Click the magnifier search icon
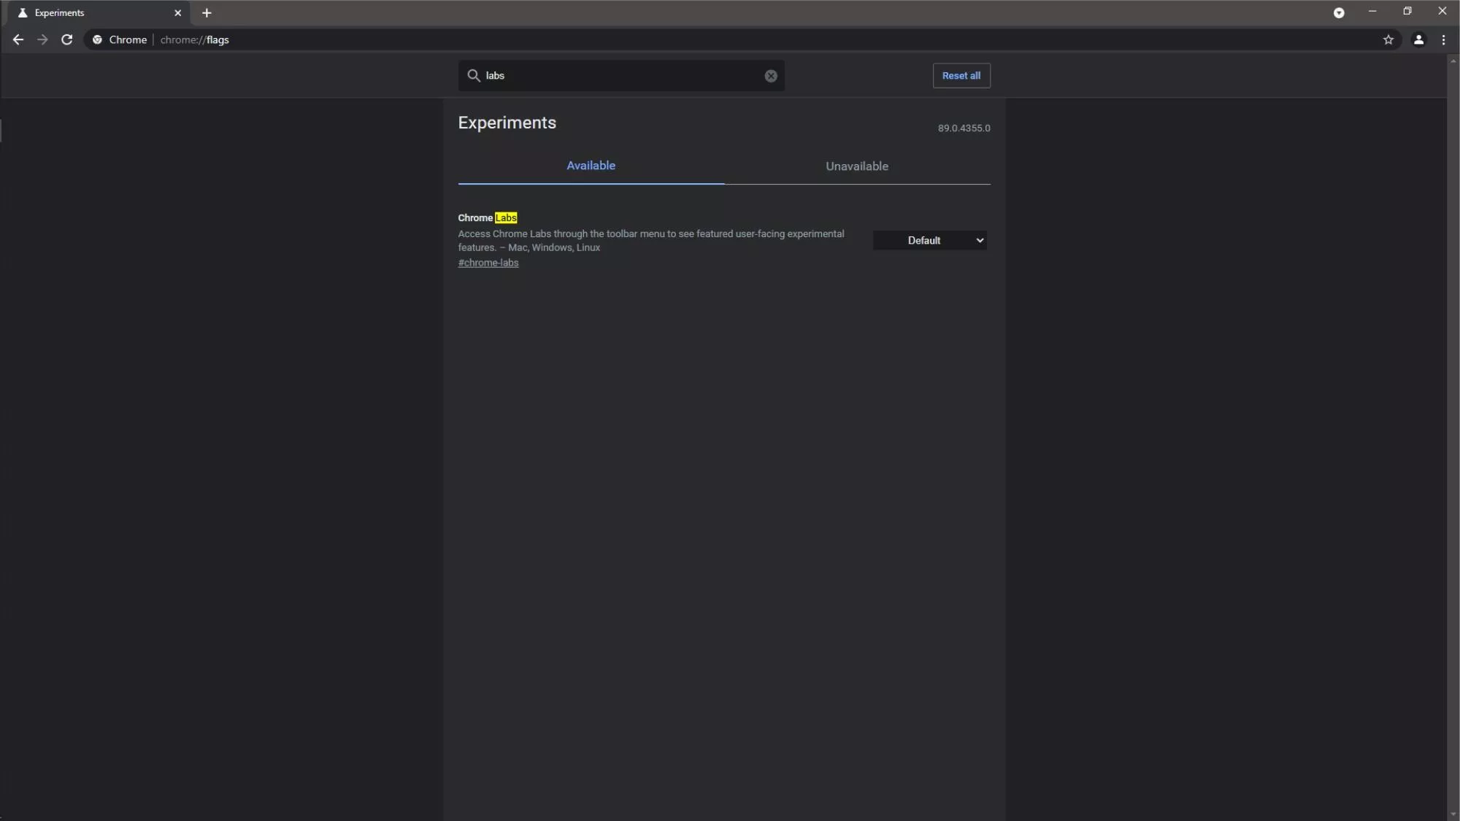1460x821 pixels. click(474, 76)
